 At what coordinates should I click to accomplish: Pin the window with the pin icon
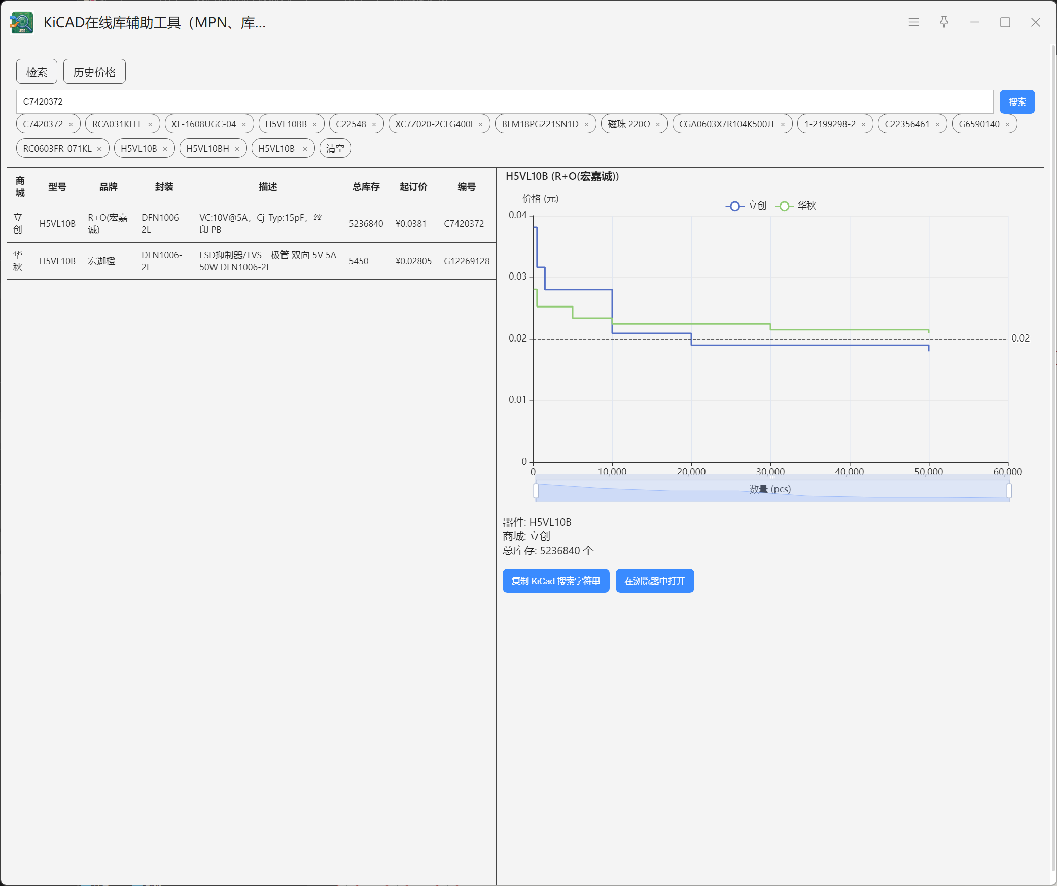(x=944, y=22)
